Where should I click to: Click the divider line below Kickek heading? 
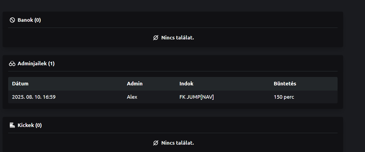click(173, 133)
